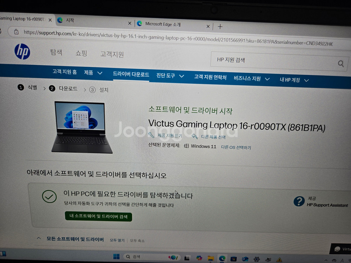Image resolution: width=351 pixels, height=263 pixels.
Task: Close the 시작 tab
Action: click(x=130, y=23)
